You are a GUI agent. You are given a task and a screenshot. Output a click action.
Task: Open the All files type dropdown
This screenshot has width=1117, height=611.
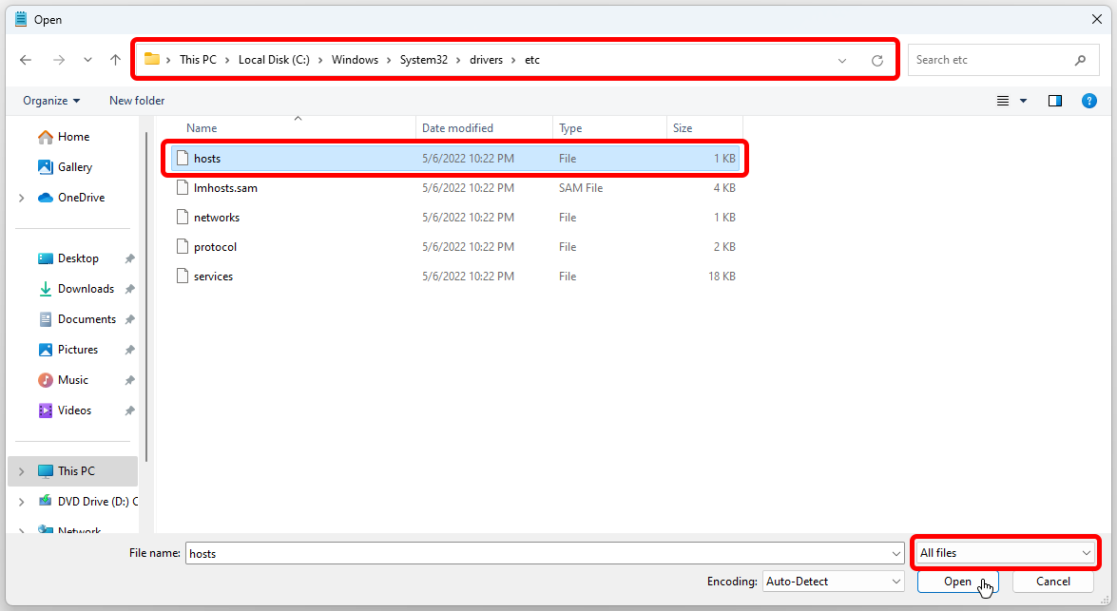pos(1005,552)
